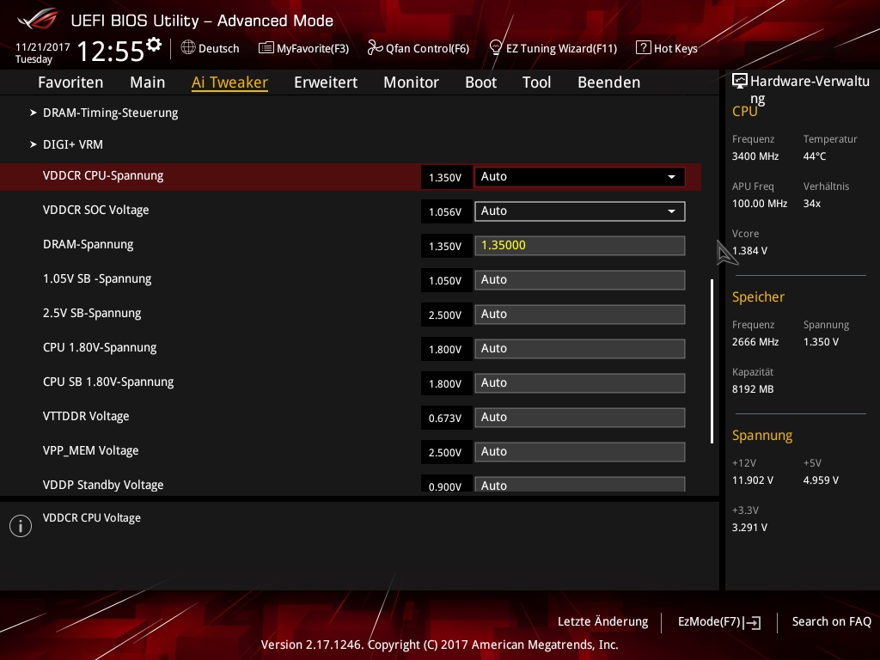Go to the Boot tab
The height and width of the screenshot is (660, 880).
[x=480, y=82]
